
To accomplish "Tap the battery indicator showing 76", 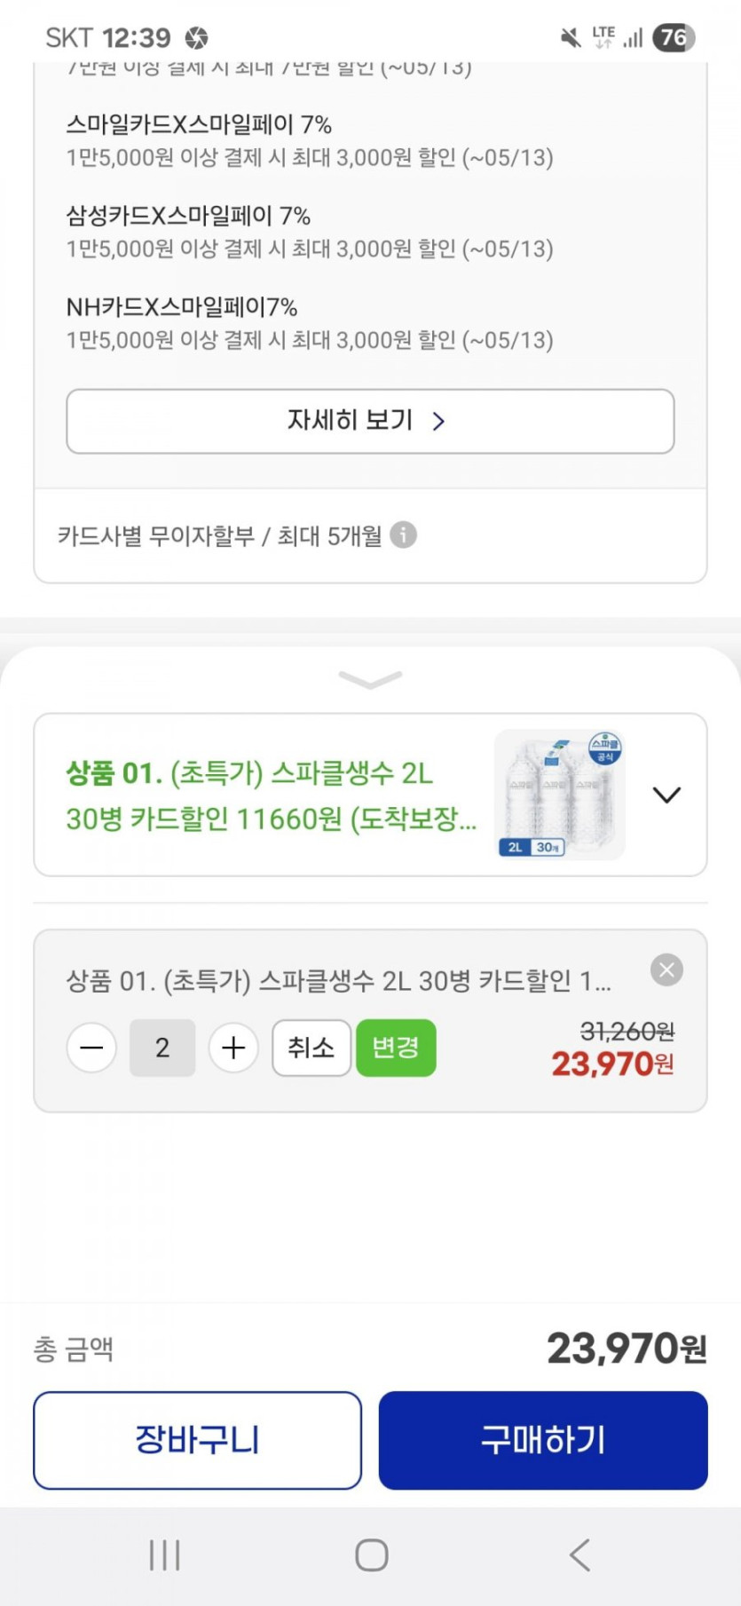I will [x=674, y=37].
